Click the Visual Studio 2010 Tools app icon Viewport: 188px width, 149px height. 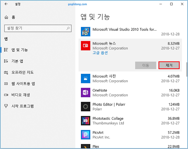pos(85,32)
